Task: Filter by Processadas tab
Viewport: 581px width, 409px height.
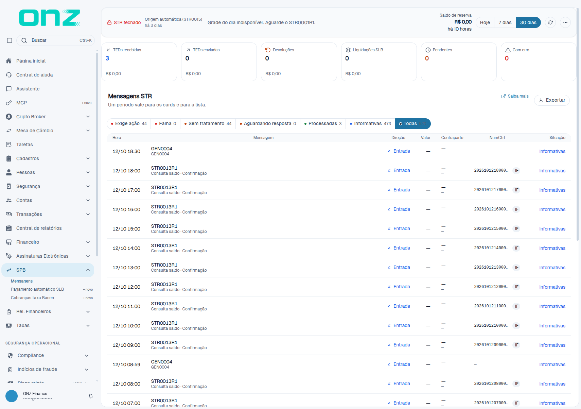Action: coord(323,124)
